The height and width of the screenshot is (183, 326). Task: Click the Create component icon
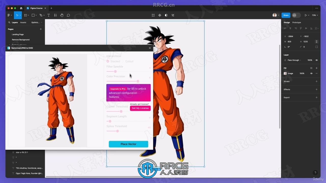pos(160,15)
